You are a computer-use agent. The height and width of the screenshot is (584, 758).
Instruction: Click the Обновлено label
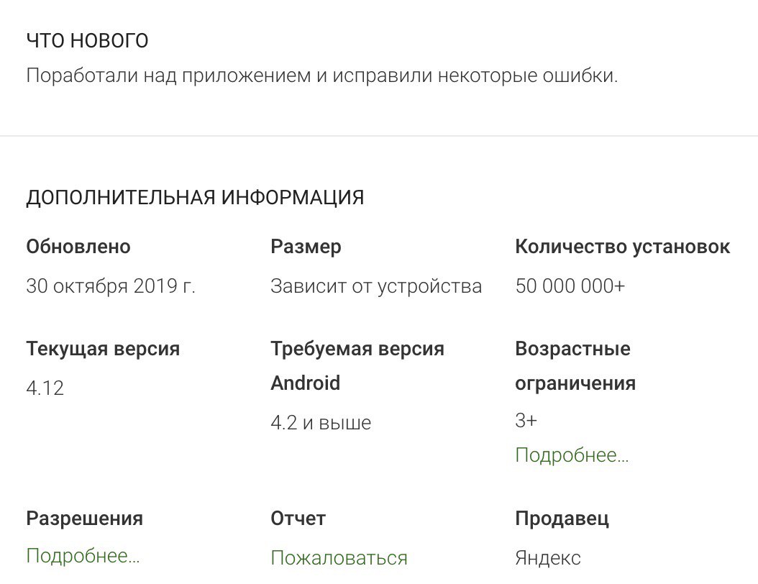pos(78,247)
